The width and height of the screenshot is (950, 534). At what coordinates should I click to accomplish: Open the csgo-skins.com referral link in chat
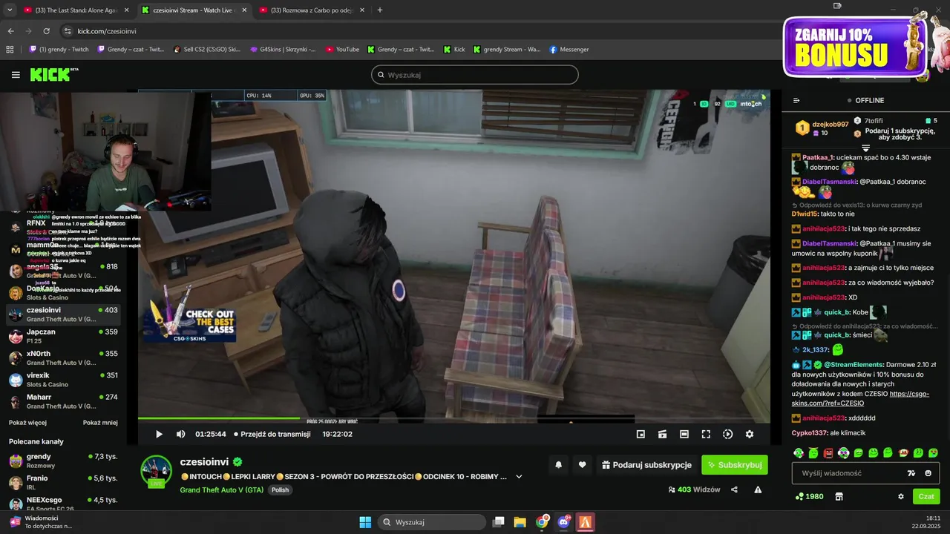tap(860, 398)
